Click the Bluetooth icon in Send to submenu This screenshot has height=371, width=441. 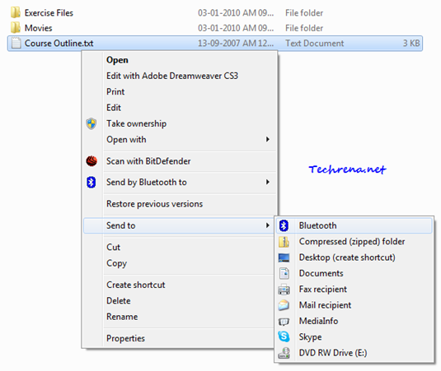[284, 225]
